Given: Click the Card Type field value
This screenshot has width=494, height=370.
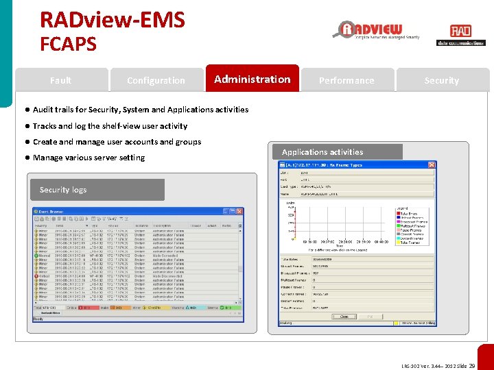Looking at the screenshot, I should coord(366,186).
